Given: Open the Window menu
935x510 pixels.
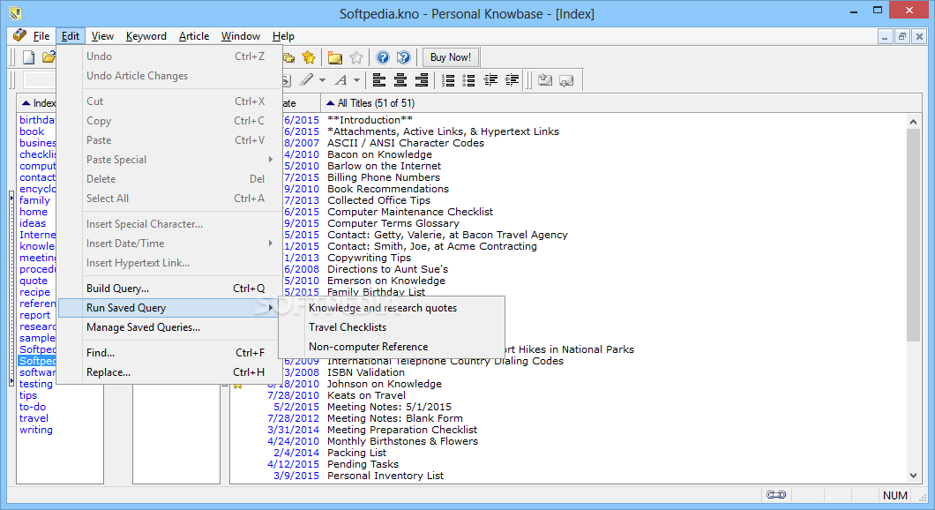Looking at the screenshot, I should (240, 36).
